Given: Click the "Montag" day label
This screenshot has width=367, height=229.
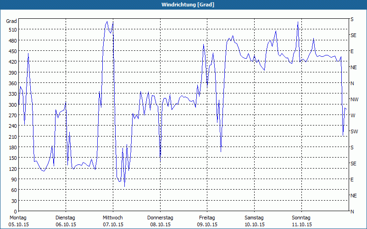Looking at the screenshot, I should click(x=18, y=218).
